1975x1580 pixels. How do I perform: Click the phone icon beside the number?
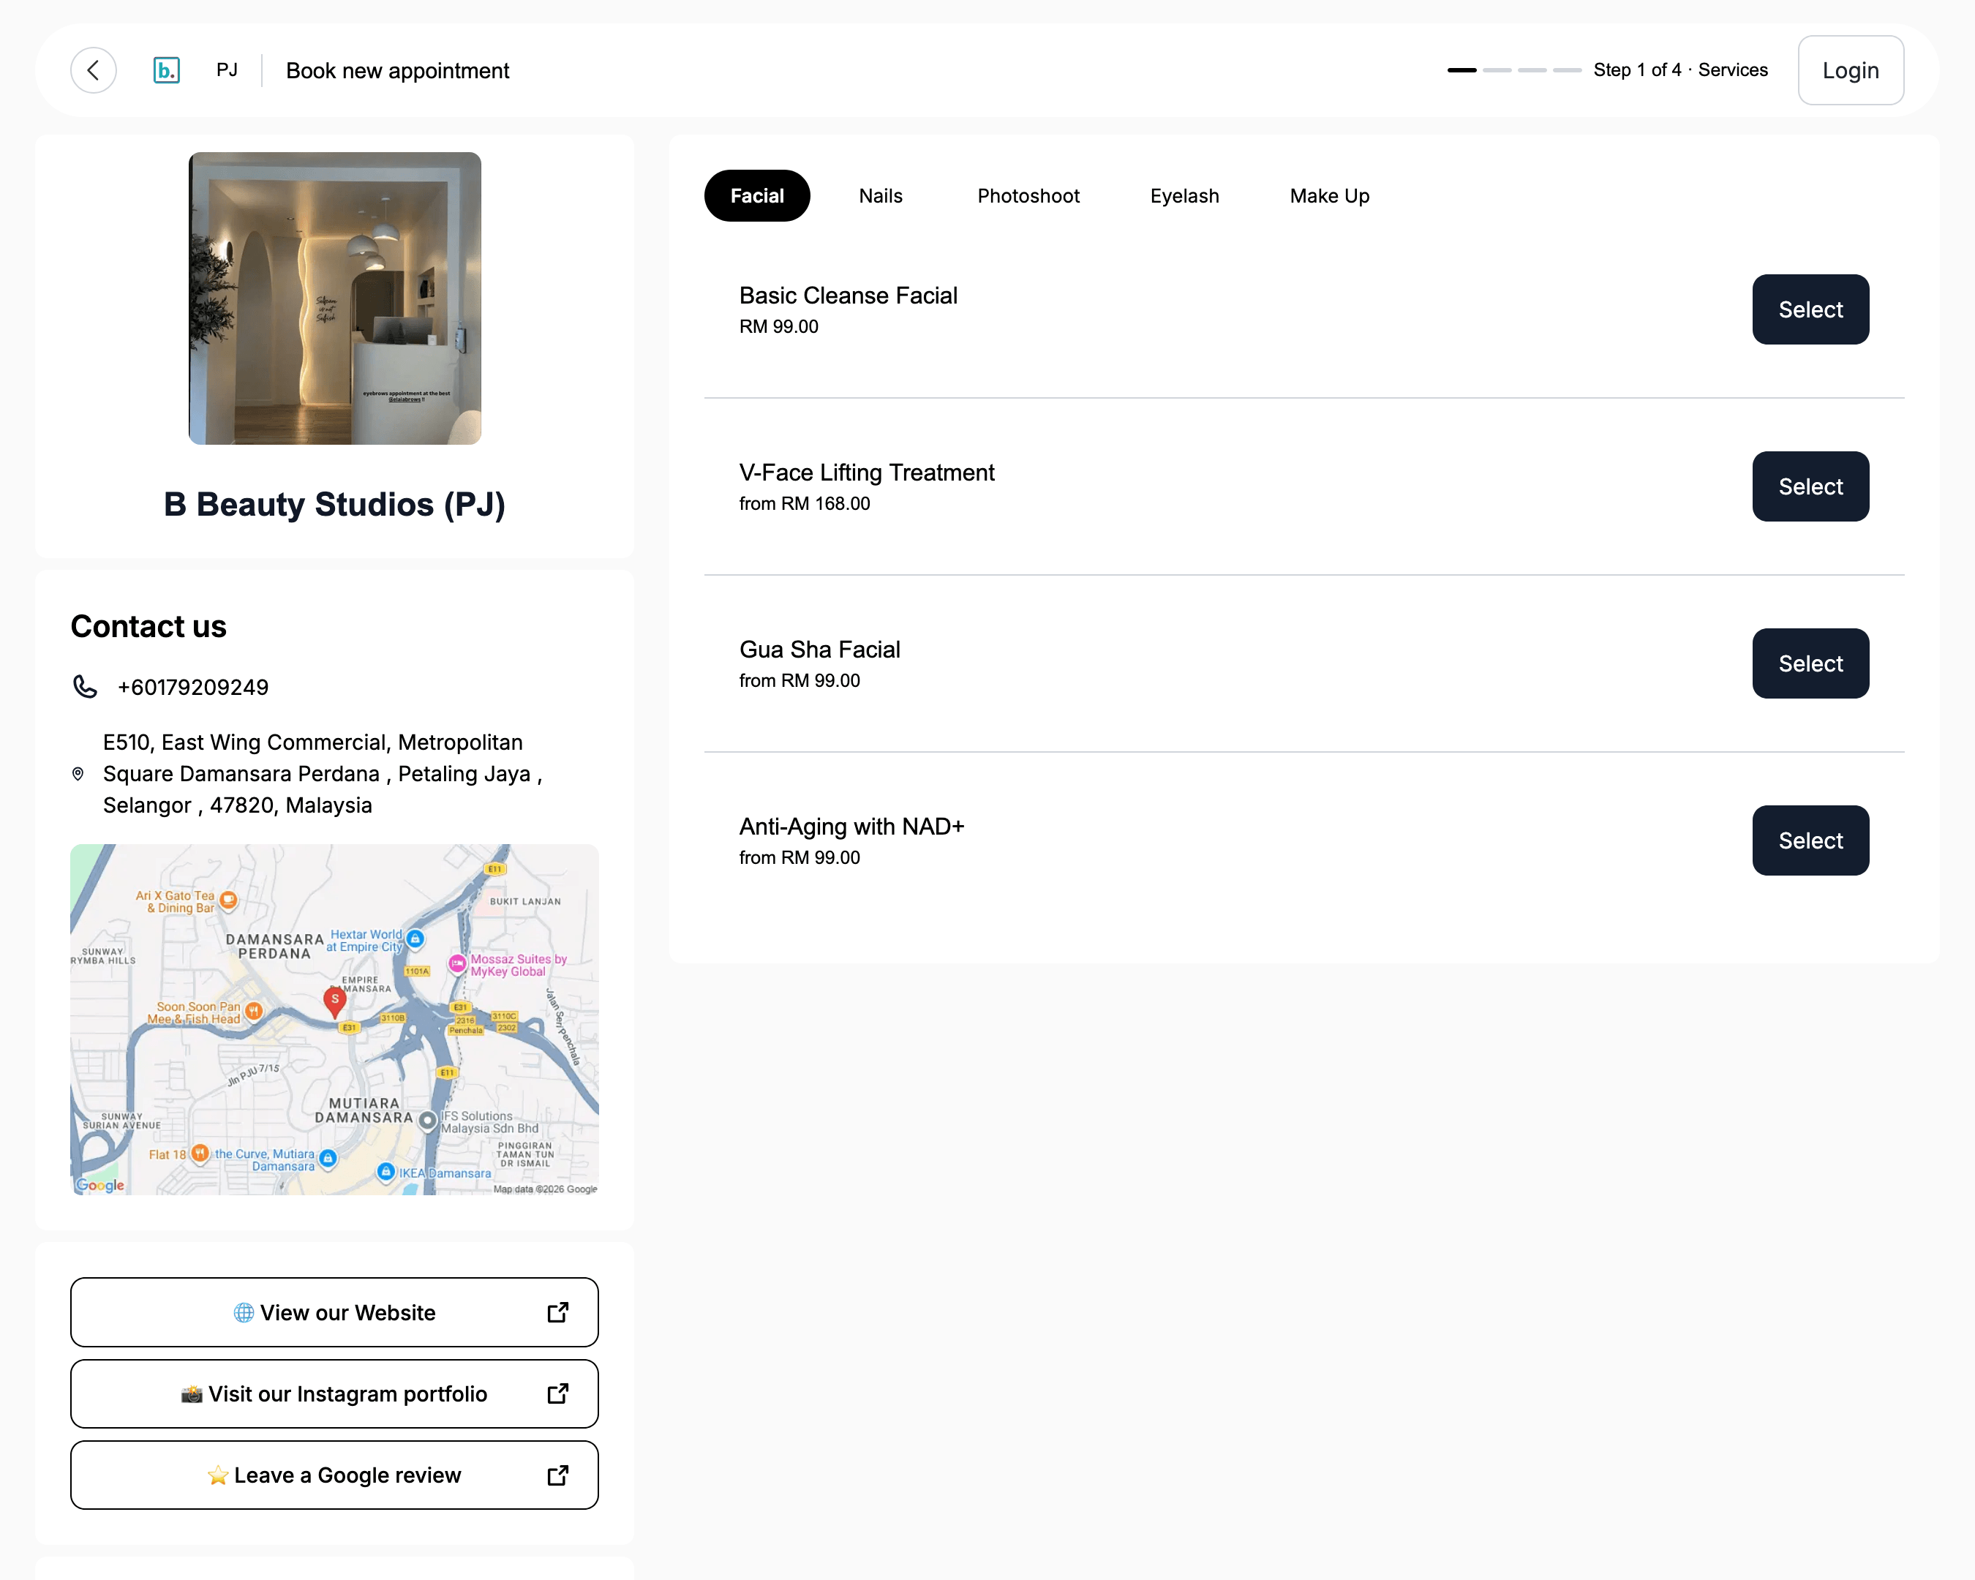coord(85,687)
